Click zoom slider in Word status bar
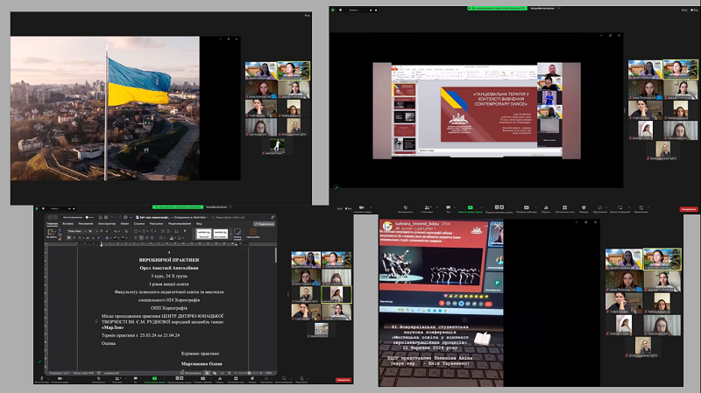This screenshot has width=701, height=393. [x=248, y=373]
